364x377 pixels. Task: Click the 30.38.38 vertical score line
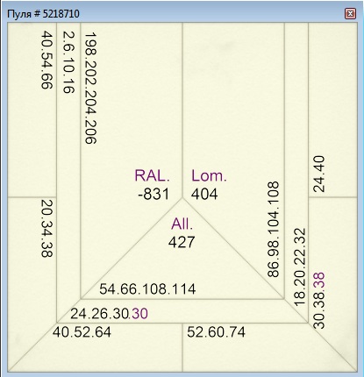[x=319, y=301]
